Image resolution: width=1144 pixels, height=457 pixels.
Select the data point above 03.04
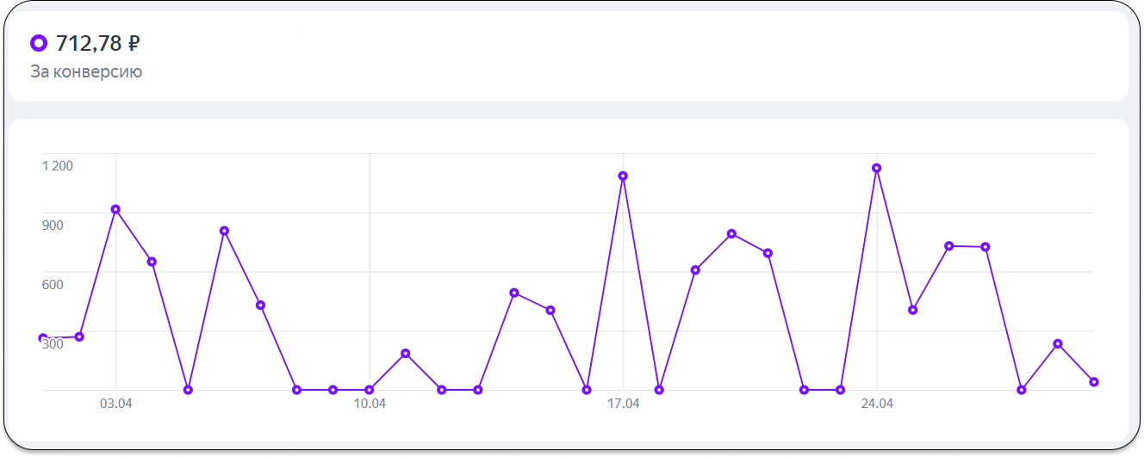[115, 209]
